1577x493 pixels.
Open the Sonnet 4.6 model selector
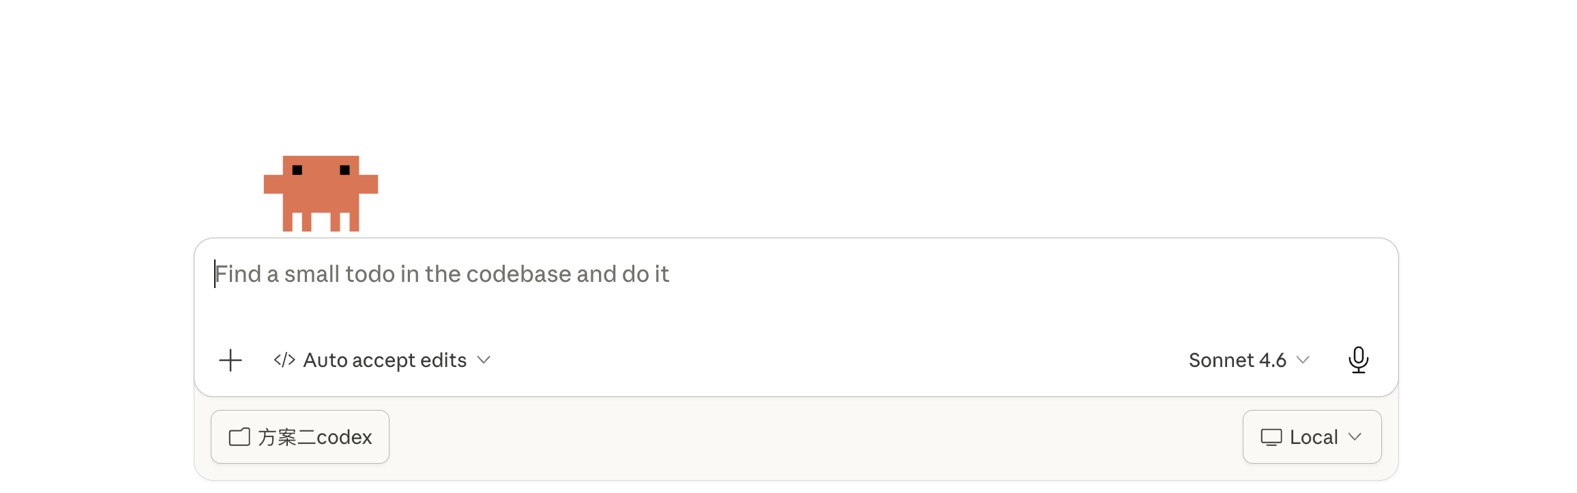1248,360
